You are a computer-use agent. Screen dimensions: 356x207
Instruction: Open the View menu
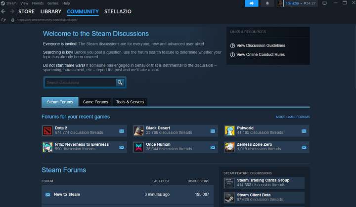coord(24,3)
